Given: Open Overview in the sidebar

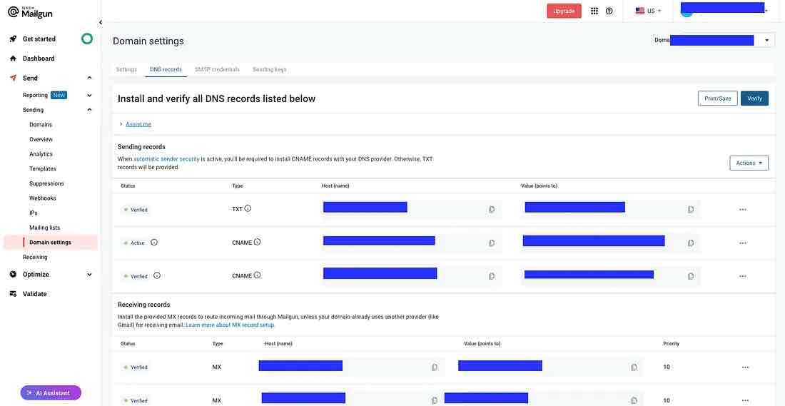Looking at the screenshot, I should 41,139.
